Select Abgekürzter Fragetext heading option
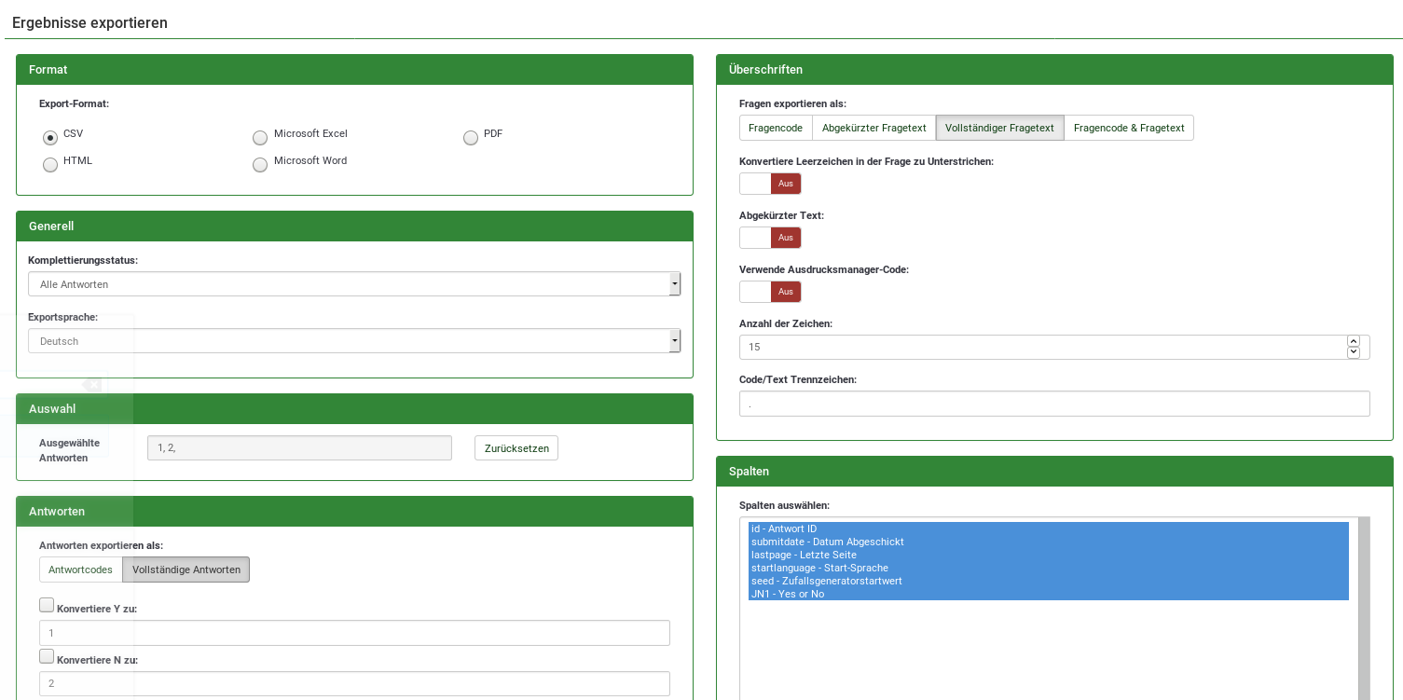Image resolution: width=1403 pixels, height=700 pixels. 873,128
